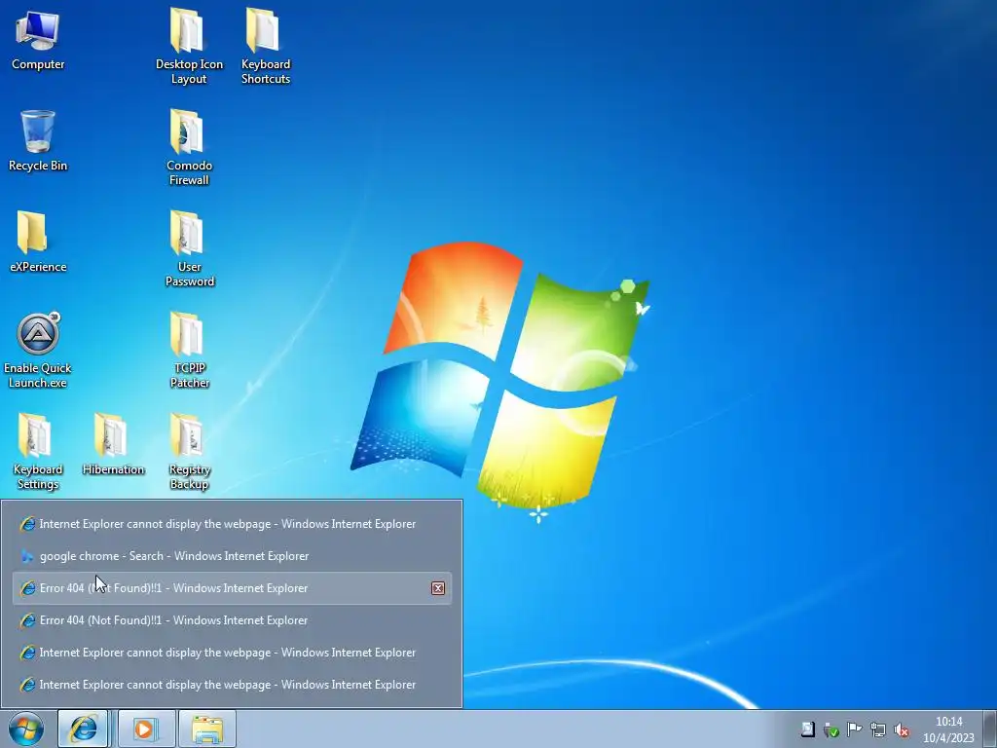Screen dimensions: 997x748
Task: Switch to the non-highlighted Error 404 window
Action: (232, 620)
